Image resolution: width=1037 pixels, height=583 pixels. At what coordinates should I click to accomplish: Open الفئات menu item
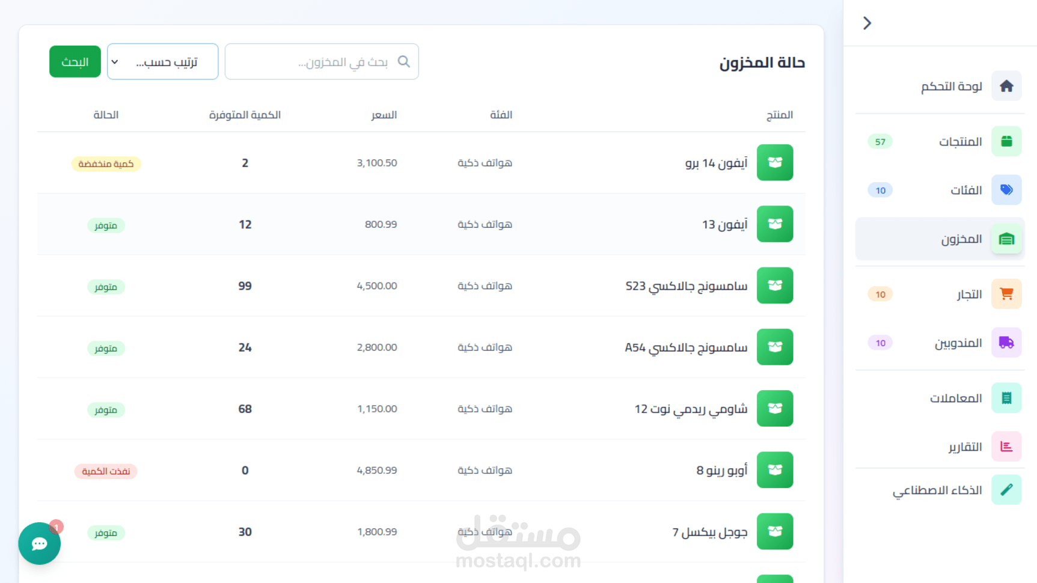click(x=940, y=190)
